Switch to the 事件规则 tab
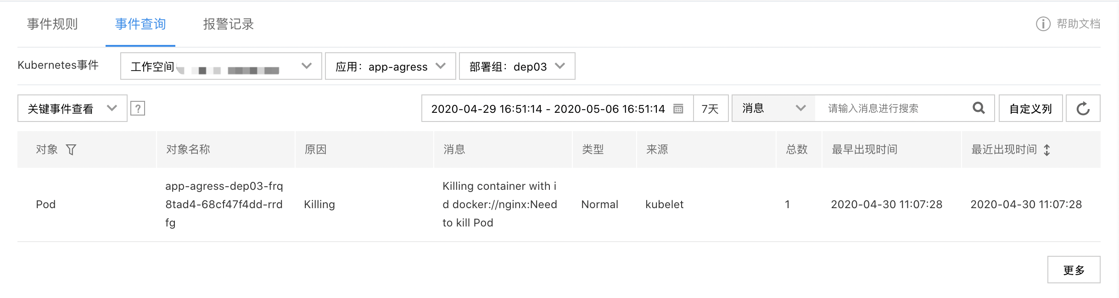Image resolution: width=1119 pixels, height=298 pixels. tap(52, 24)
